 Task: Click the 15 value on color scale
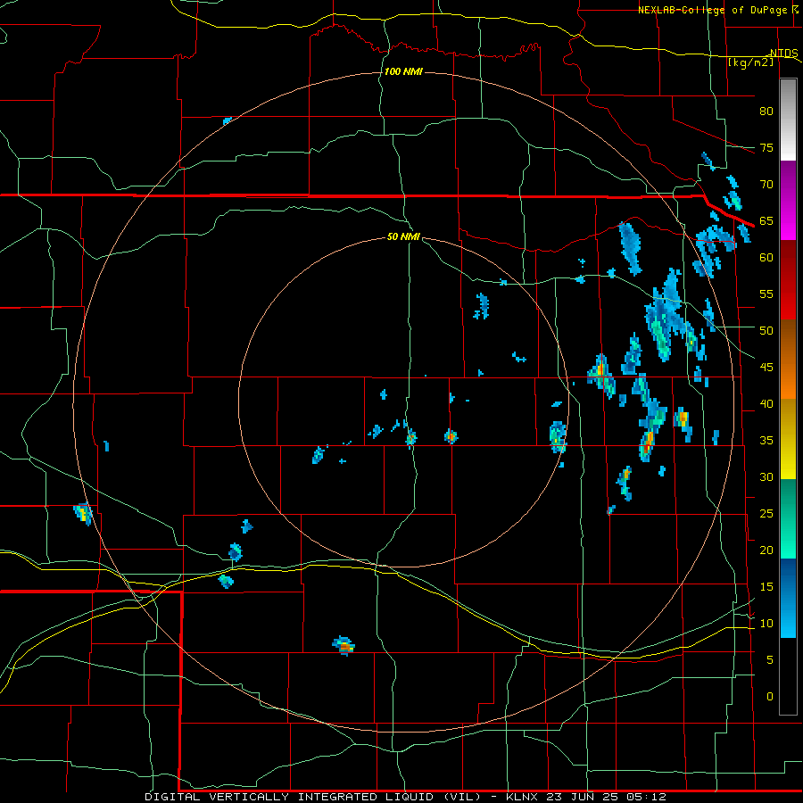point(766,586)
